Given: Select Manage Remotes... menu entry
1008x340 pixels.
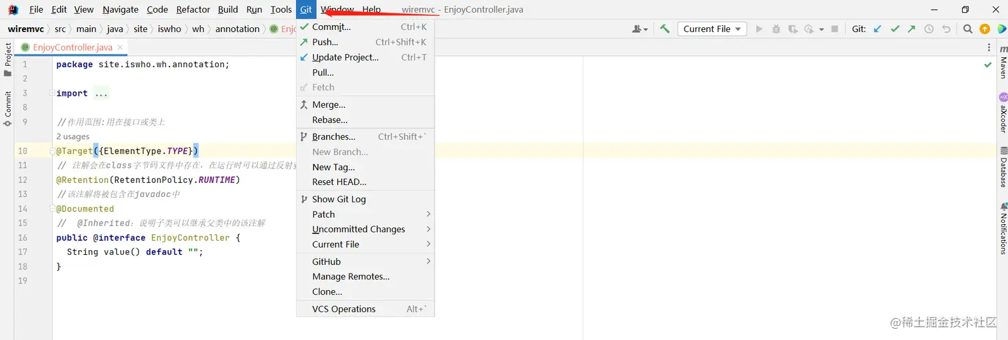Looking at the screenshot, I should click(x=365, y=276).
